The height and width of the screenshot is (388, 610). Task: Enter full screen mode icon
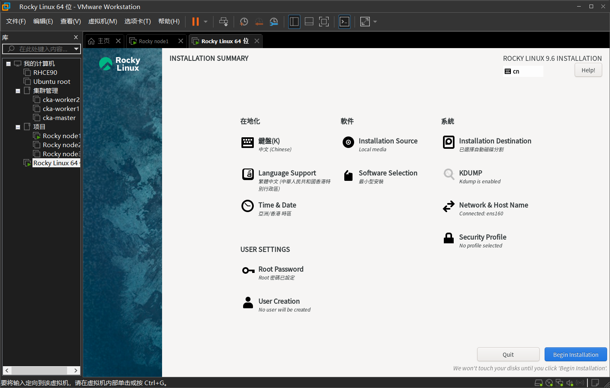tap(324, 22)
